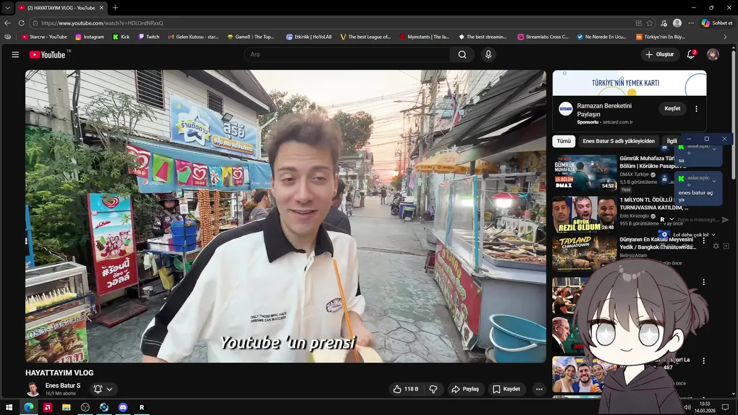
Task: Click the browser address bar URL
Action: 102,23
